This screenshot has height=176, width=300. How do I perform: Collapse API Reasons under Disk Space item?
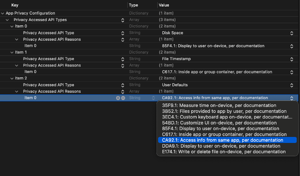17,39
